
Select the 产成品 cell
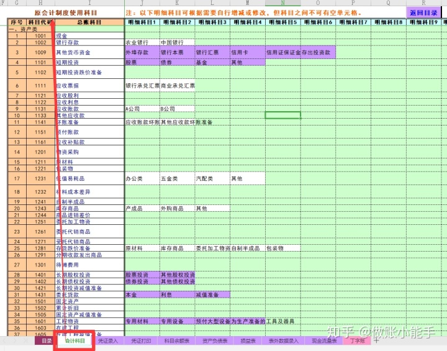click(142, 208)
